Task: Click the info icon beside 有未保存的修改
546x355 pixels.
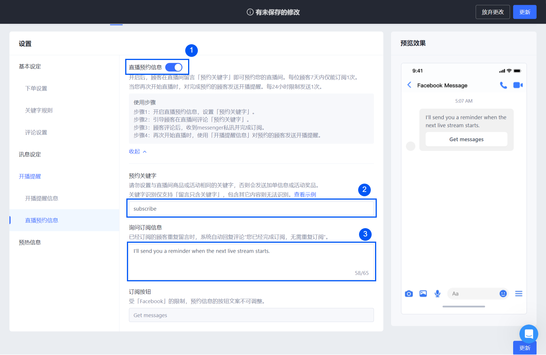Action: (250, 12)
